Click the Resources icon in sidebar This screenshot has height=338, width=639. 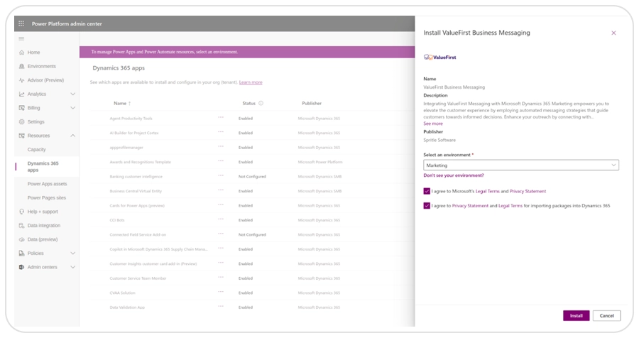(21, 136)
